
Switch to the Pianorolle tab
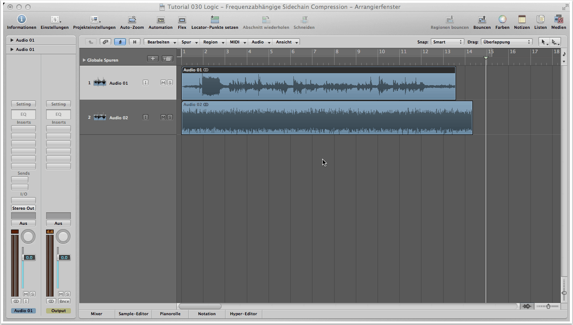point(170,314)
